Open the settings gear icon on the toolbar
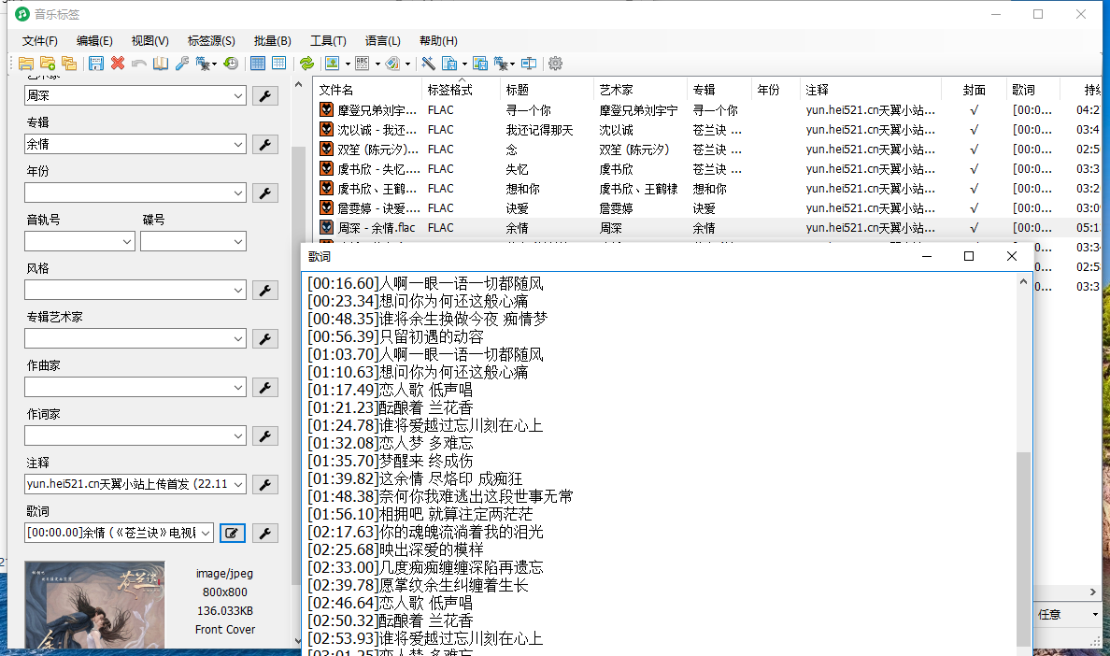Screen dimensions: 1110x656 click(555, 63)
